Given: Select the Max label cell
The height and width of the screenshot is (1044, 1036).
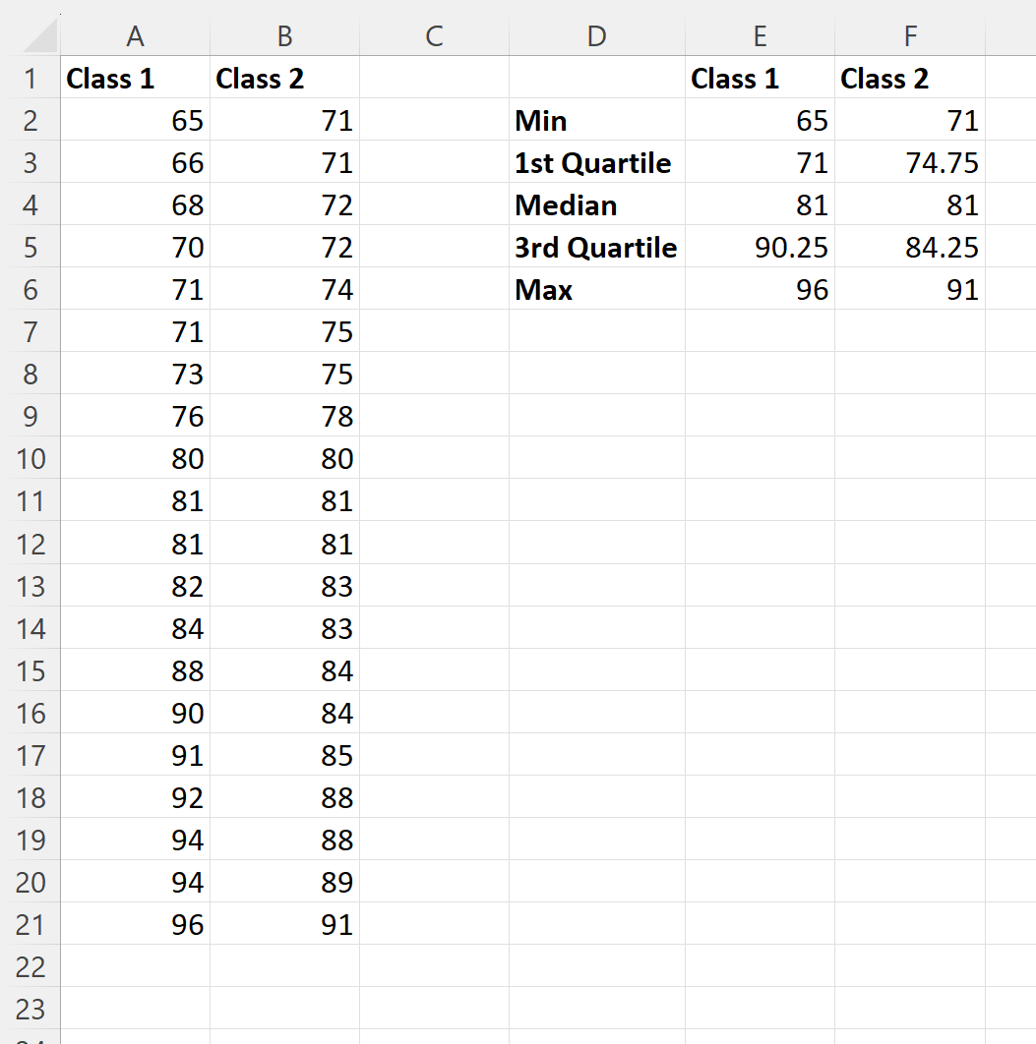Looking at the screenshot, I should click(x=597, y=290).
